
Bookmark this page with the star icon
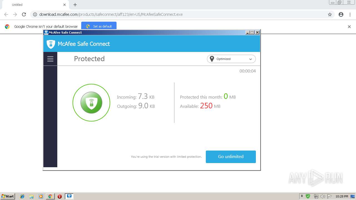point(330,14)
